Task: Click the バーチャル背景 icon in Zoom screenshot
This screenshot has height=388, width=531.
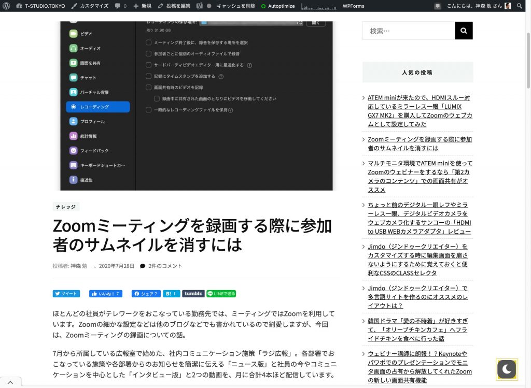Action: click(74, 92)
